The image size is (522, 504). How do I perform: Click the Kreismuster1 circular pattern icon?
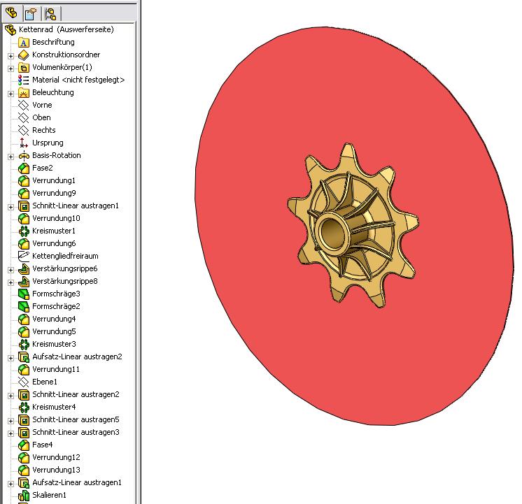23,231
